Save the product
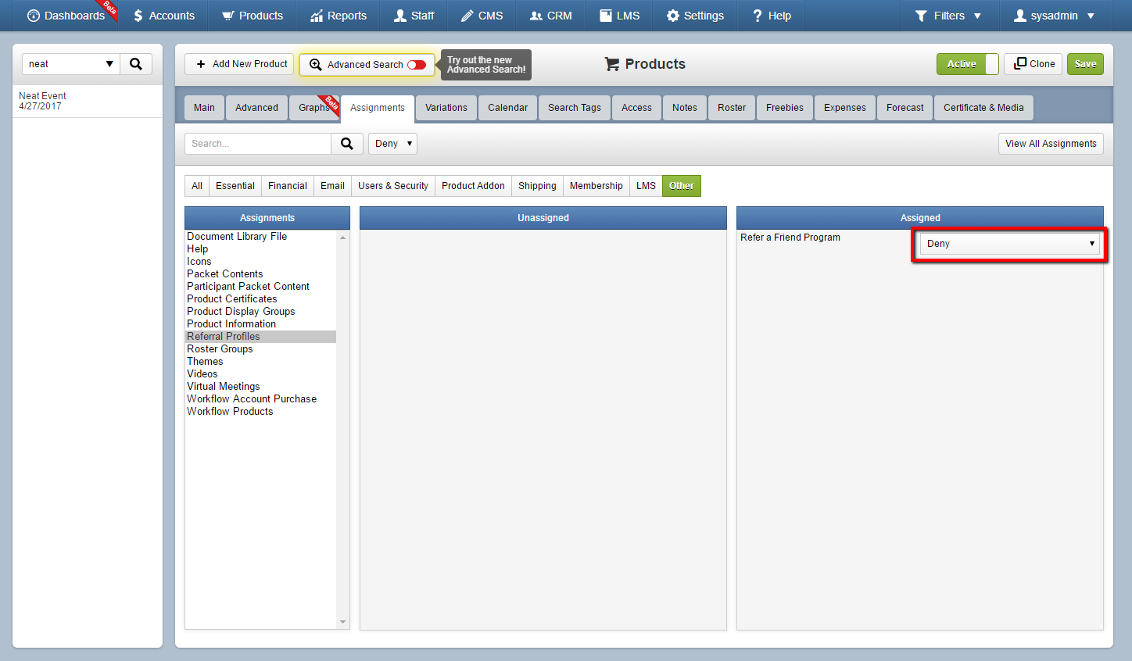Image resolution: width=1132 pixels, height=661 pixels. [x=1085, y=64]
